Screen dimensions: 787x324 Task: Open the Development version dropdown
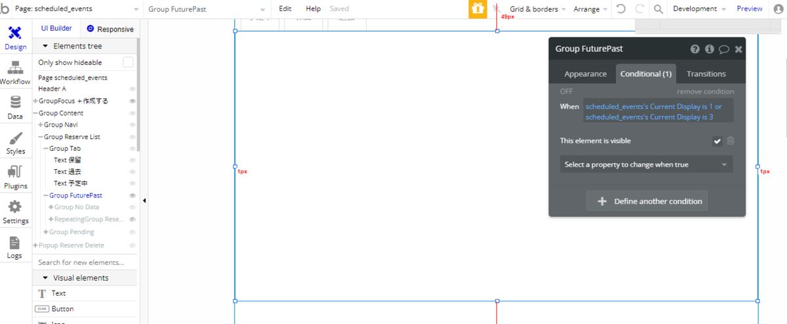coord(699,9)
